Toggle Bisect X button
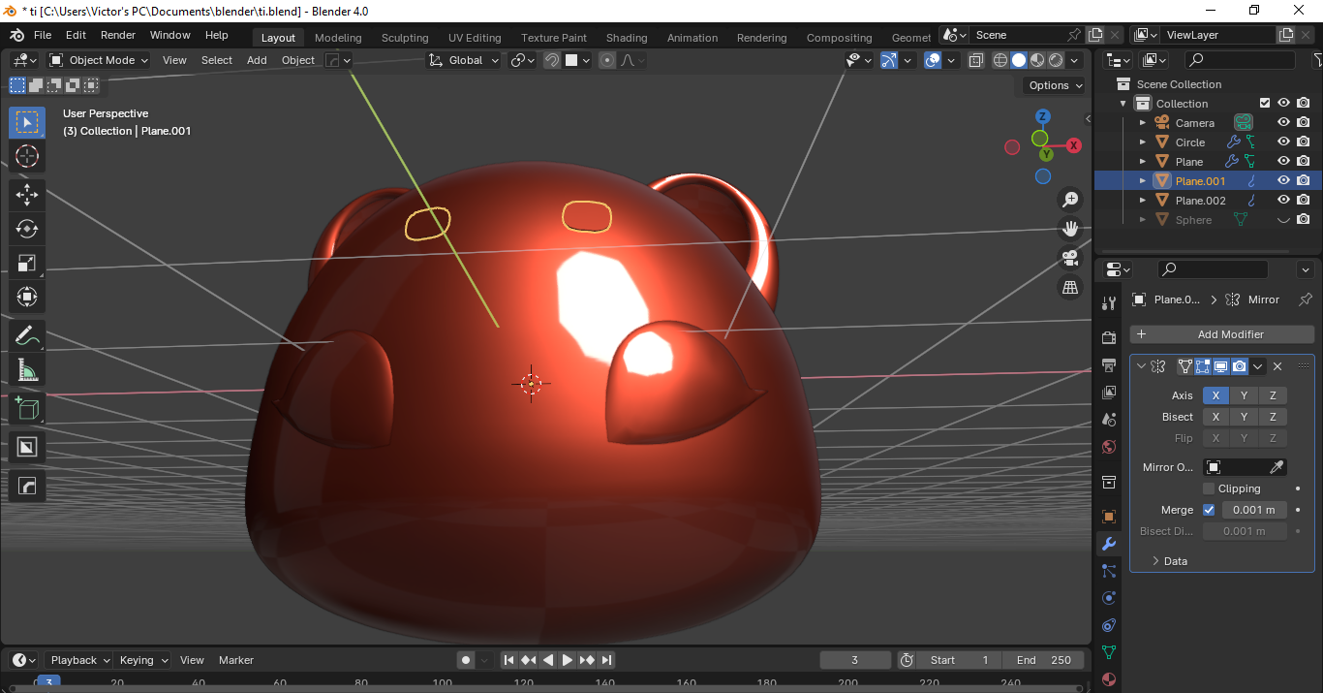 1216,417
